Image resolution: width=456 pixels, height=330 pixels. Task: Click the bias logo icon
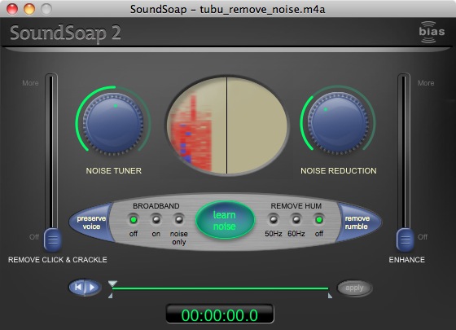tap(432, 32)
